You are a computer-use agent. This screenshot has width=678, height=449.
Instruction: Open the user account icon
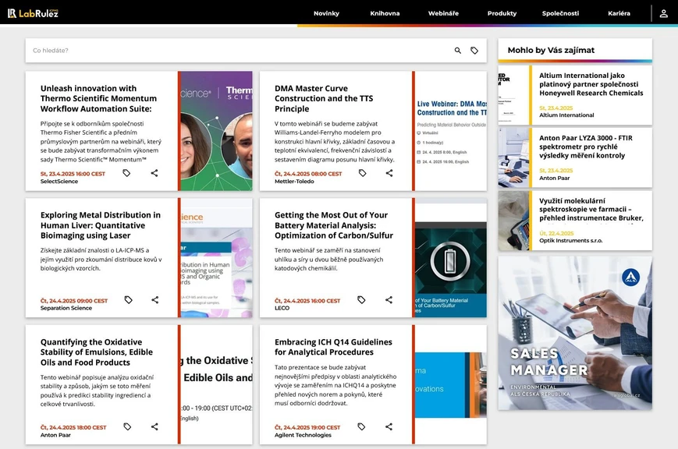[x=663, y=13]
